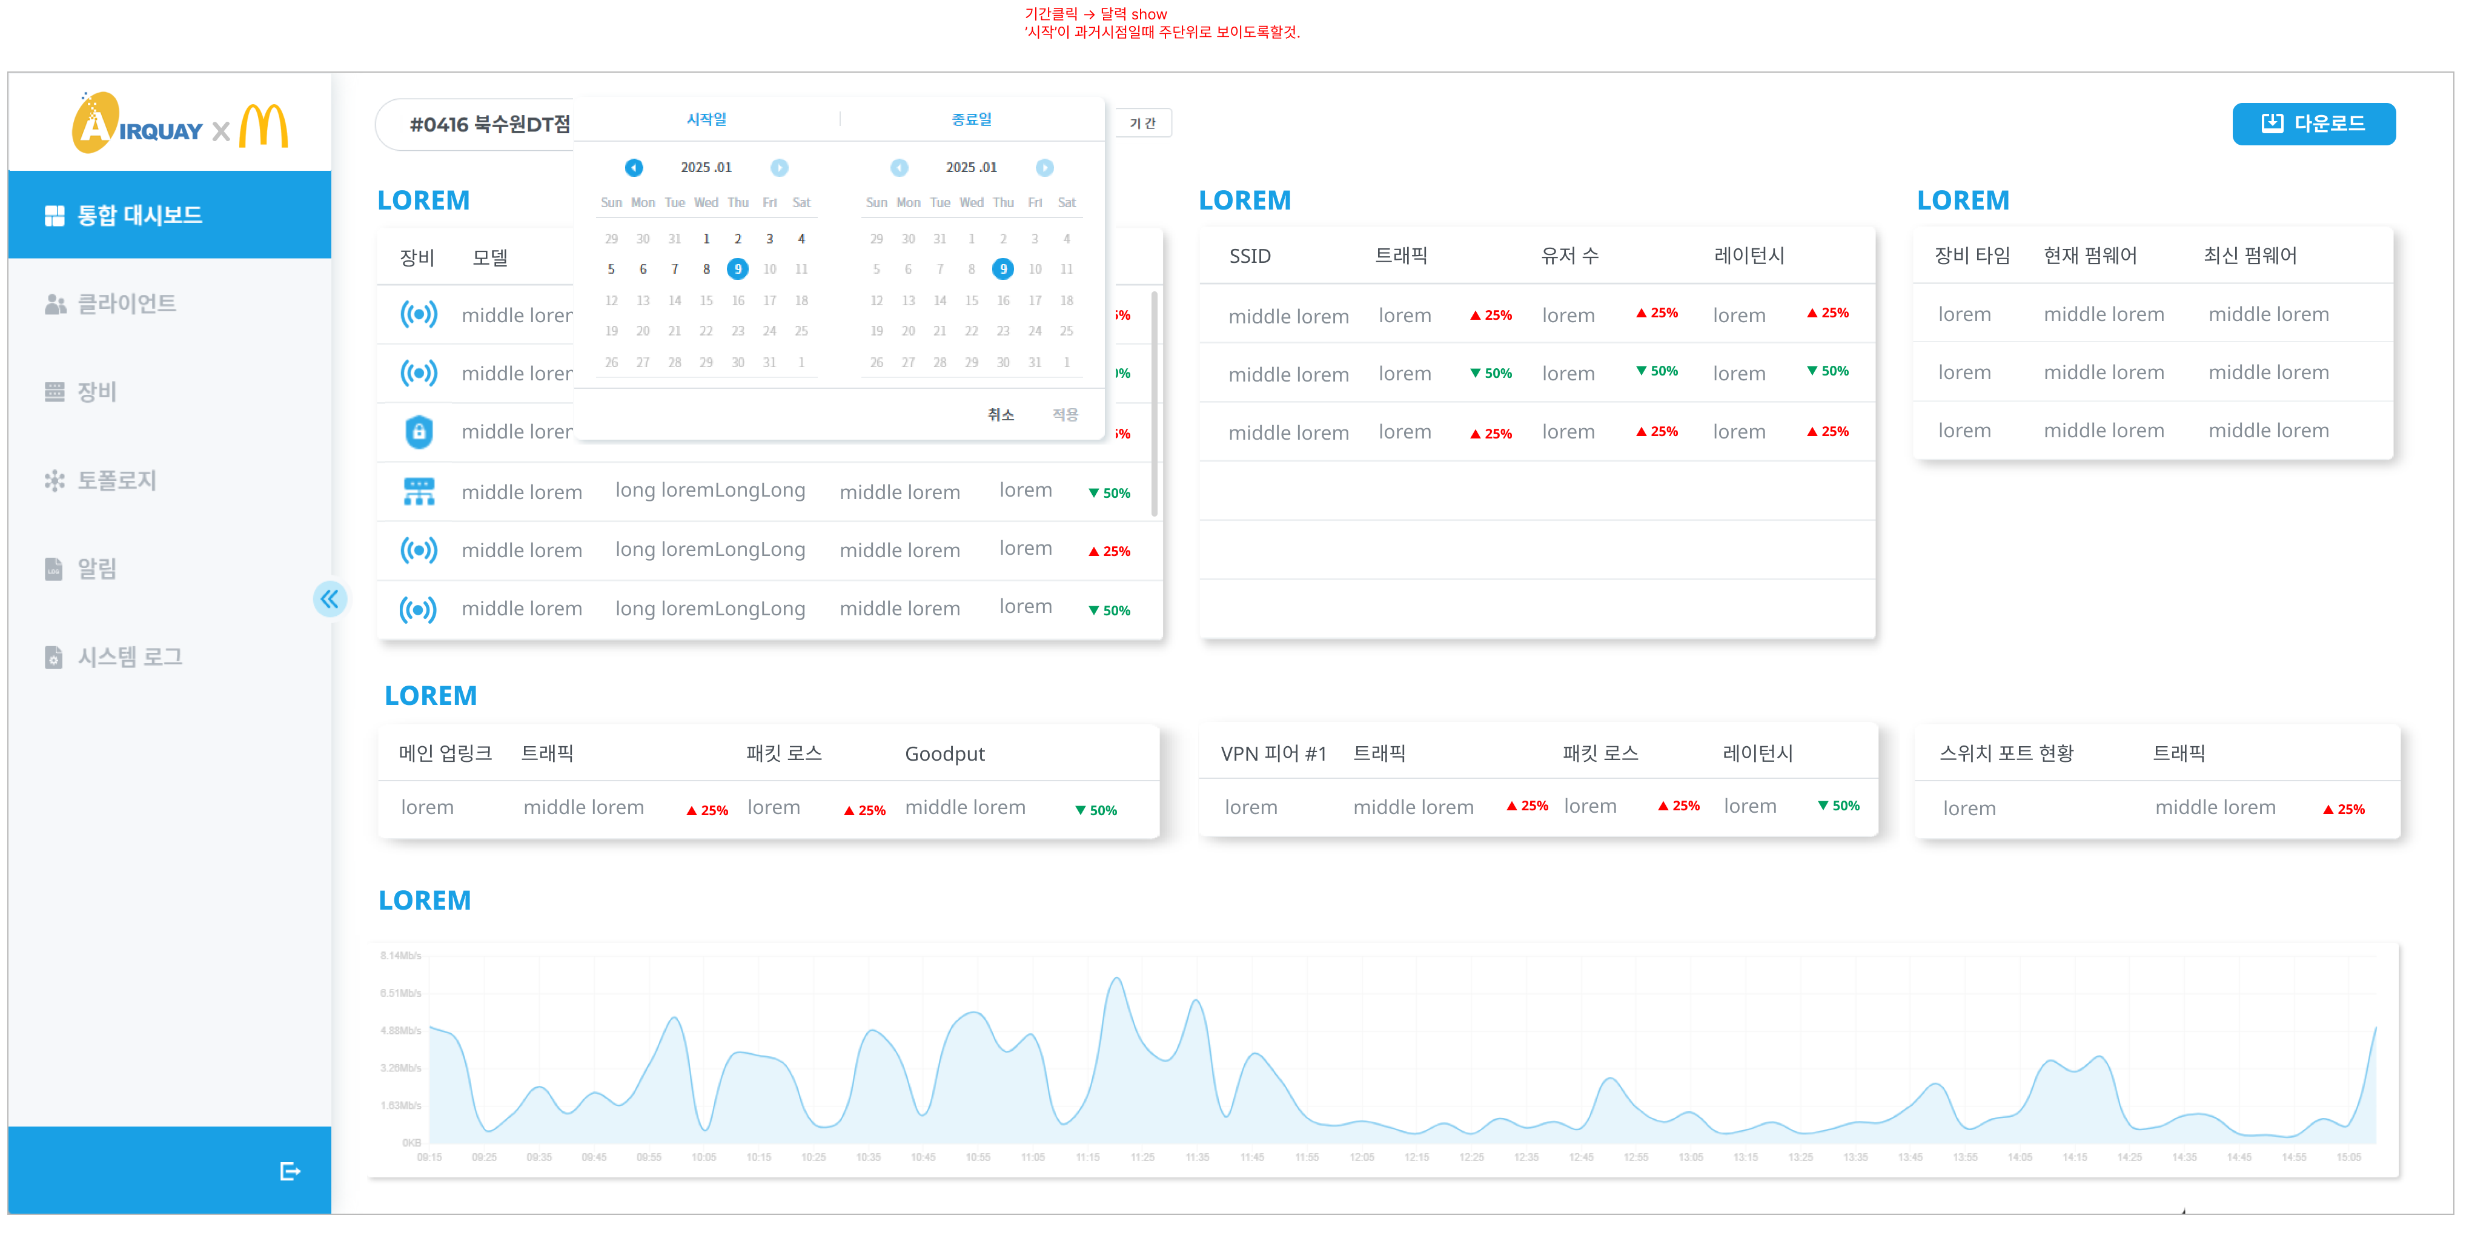The image size is (2469, 1250).
Task: Switch to the 종료일 tab
Action: click(x=971, y=119)
